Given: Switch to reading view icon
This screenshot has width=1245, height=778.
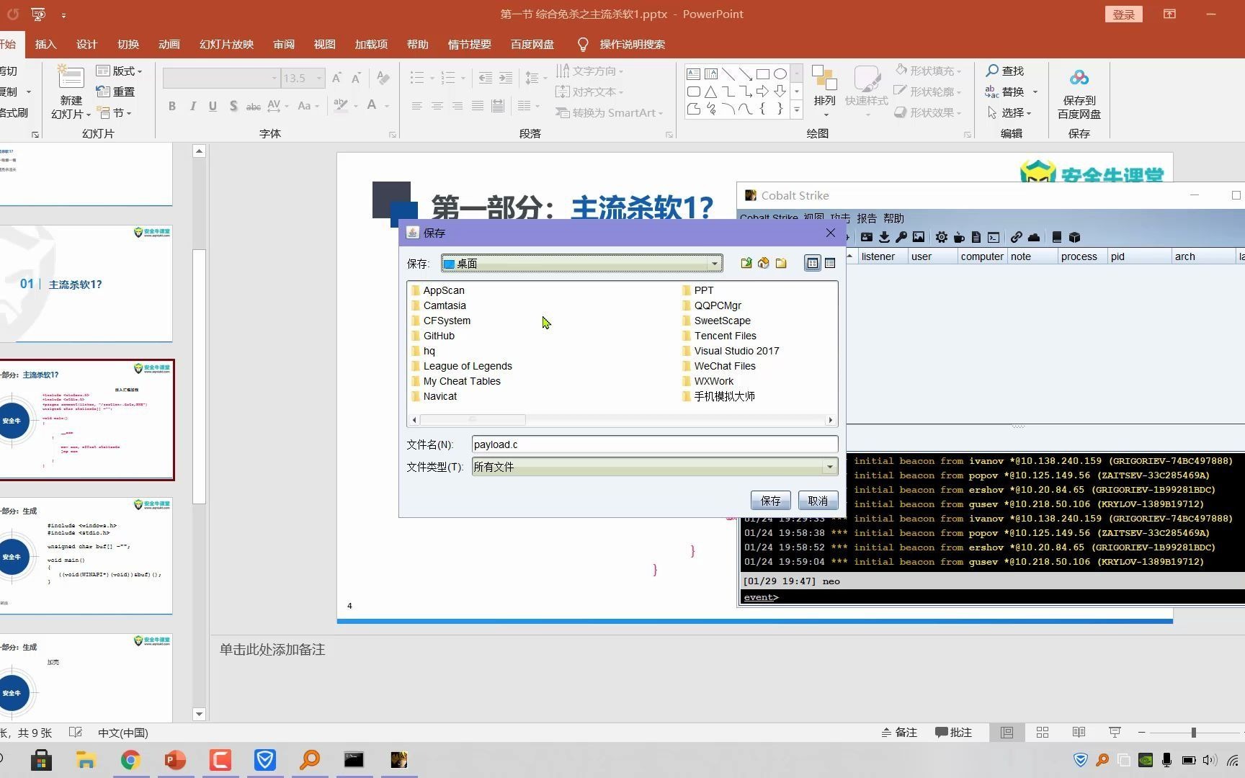Looking at the screenshot, I should click(x=1079, y=733).
